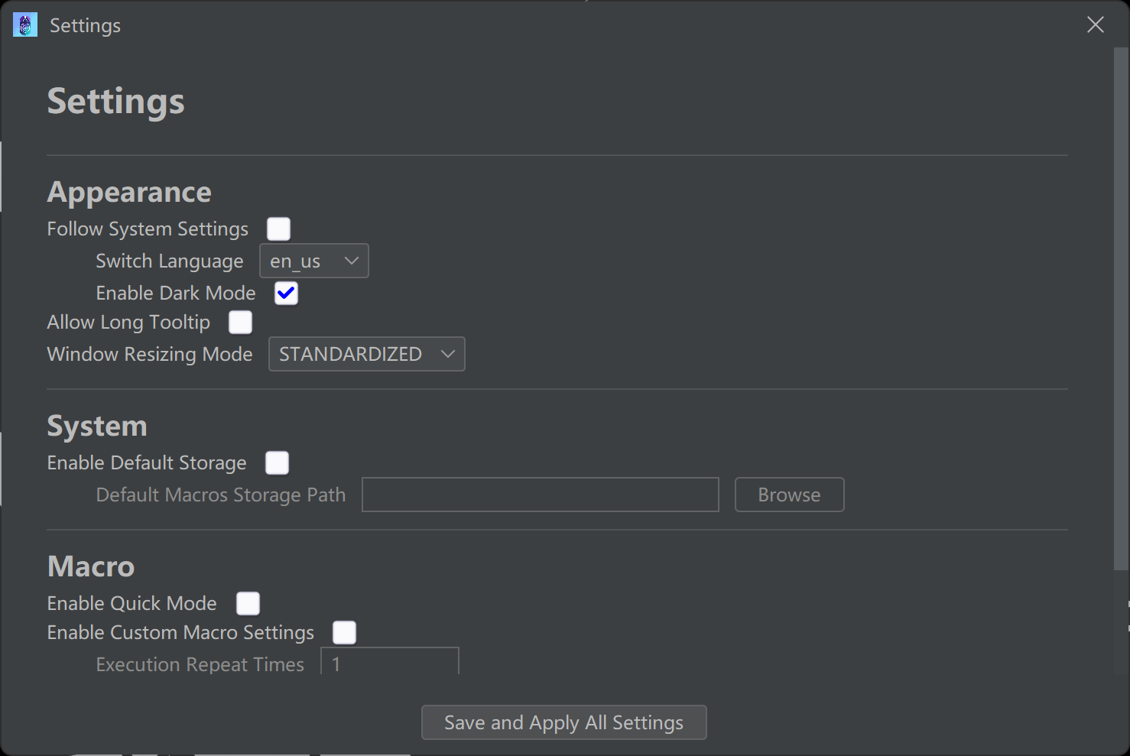Expand the Window Resizing Mode dropdown
The width and height of the screenshot is (1130, 756).
tap(366, 355)
